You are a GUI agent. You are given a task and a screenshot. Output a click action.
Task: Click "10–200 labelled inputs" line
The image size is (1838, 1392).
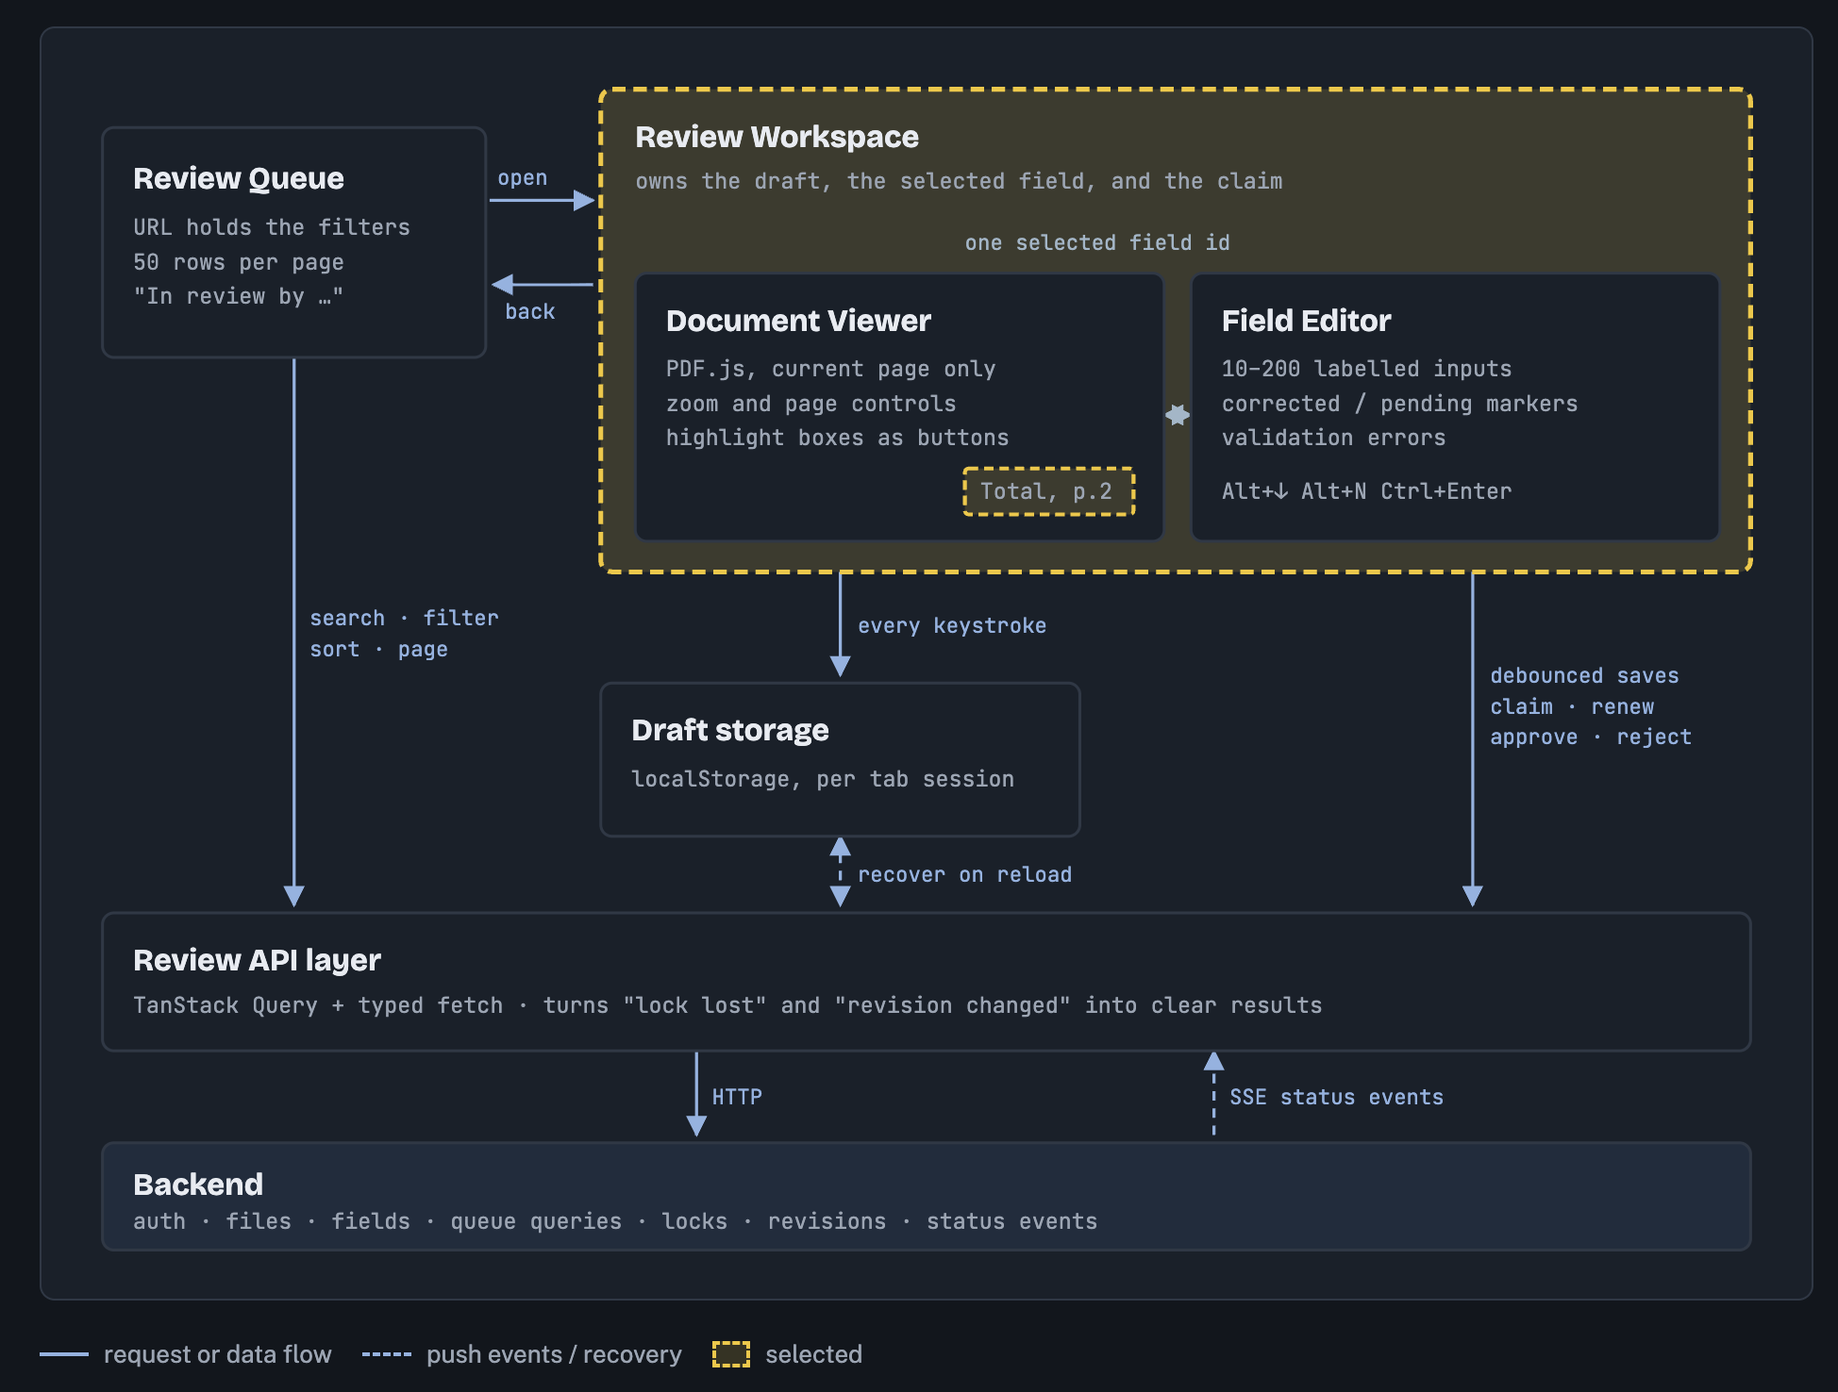[1367, 369]
